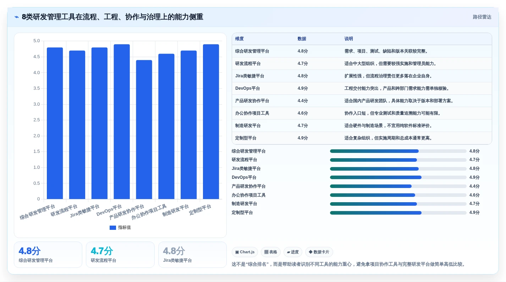Screen dimensions: 506x282
Task: Click the 说明 column header
Action: click(349, 39)
